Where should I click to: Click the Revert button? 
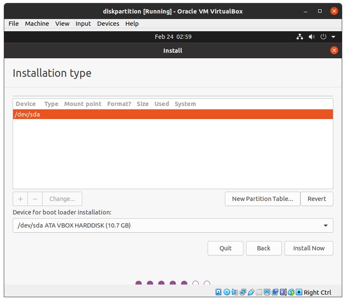pos(316,199)
